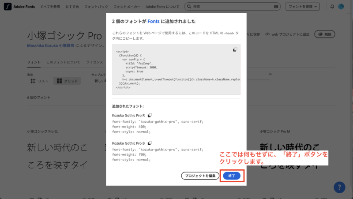353x199 pixels.
Task: Click the font-weight: 400 line
Action: 129,127
